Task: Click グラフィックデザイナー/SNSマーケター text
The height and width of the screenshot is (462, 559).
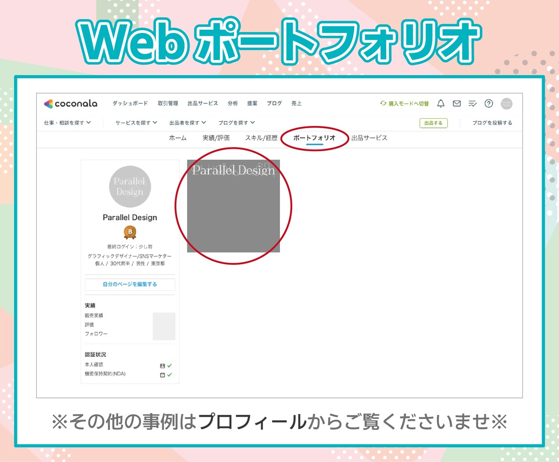Action: [x=130, y=256]
